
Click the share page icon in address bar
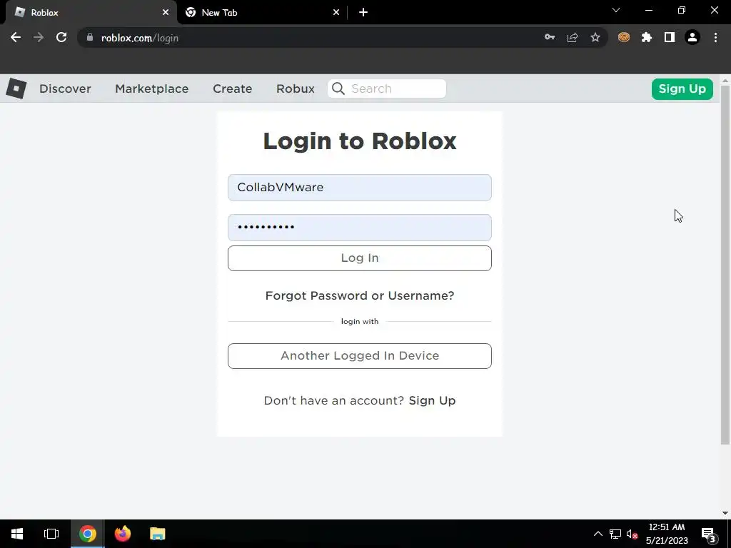coord(573,38)
